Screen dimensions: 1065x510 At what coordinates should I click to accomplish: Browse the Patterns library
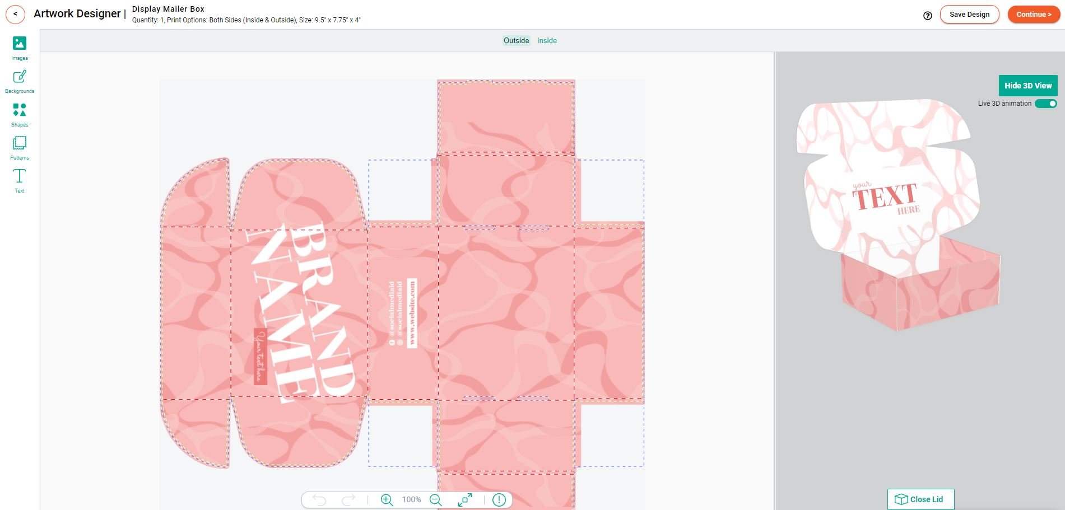(x=19, y=147)
